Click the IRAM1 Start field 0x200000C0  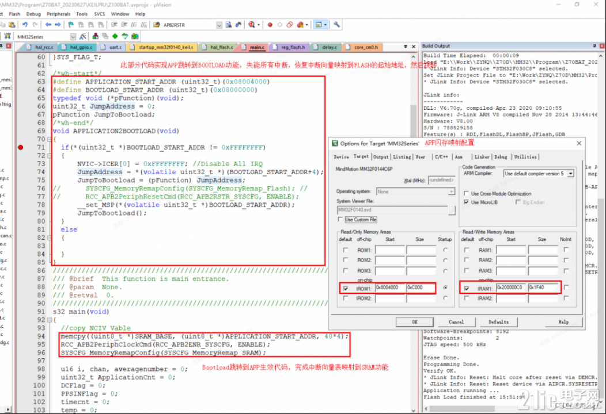[511, 287]
